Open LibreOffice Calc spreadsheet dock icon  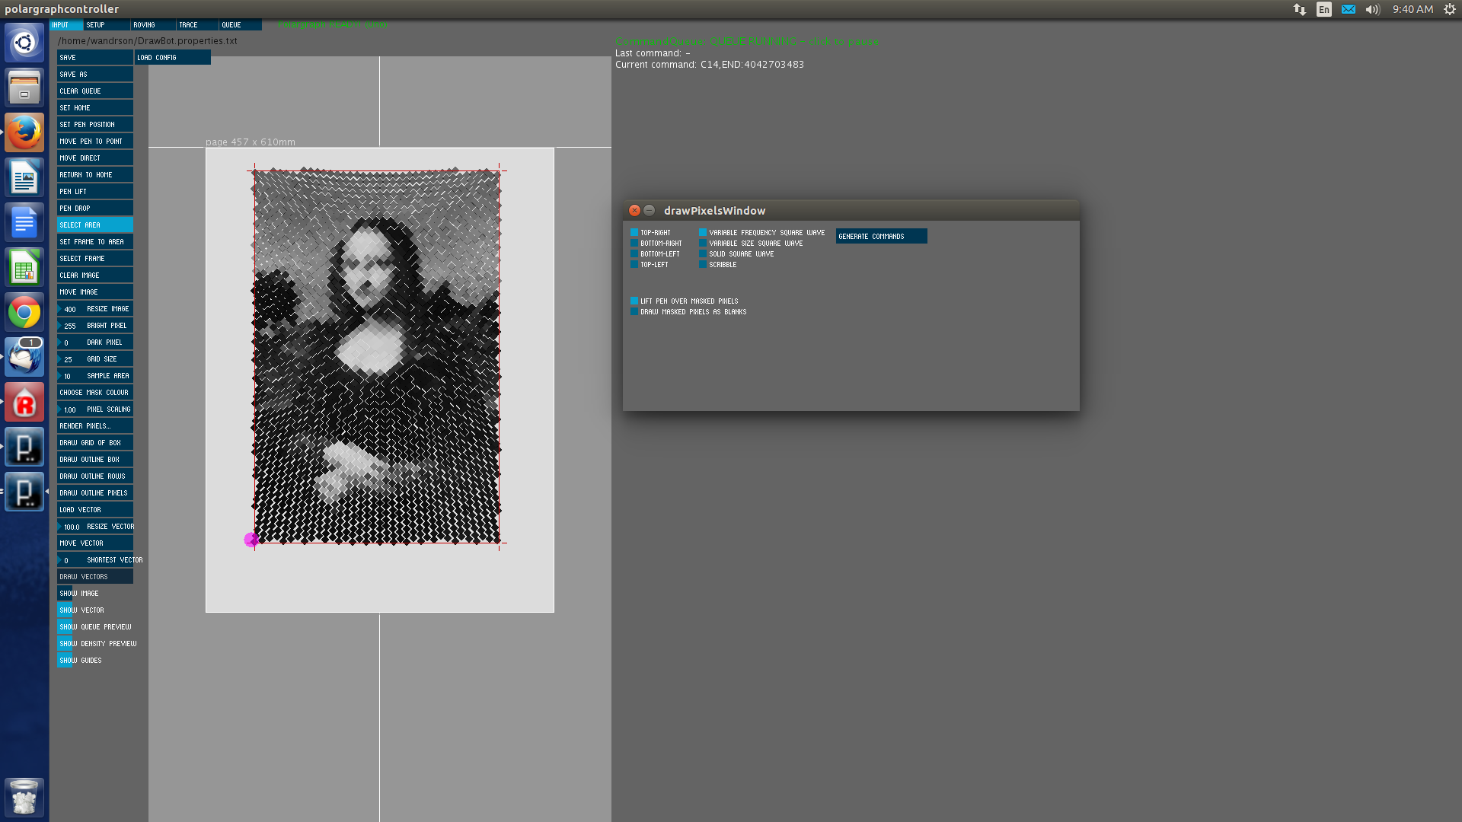24,267
